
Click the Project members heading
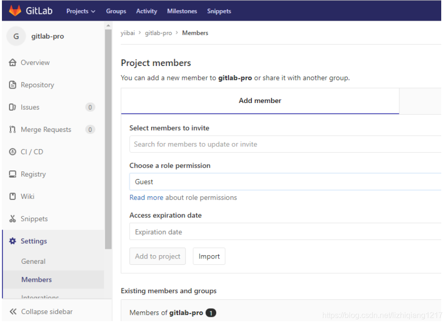point(156,63)
